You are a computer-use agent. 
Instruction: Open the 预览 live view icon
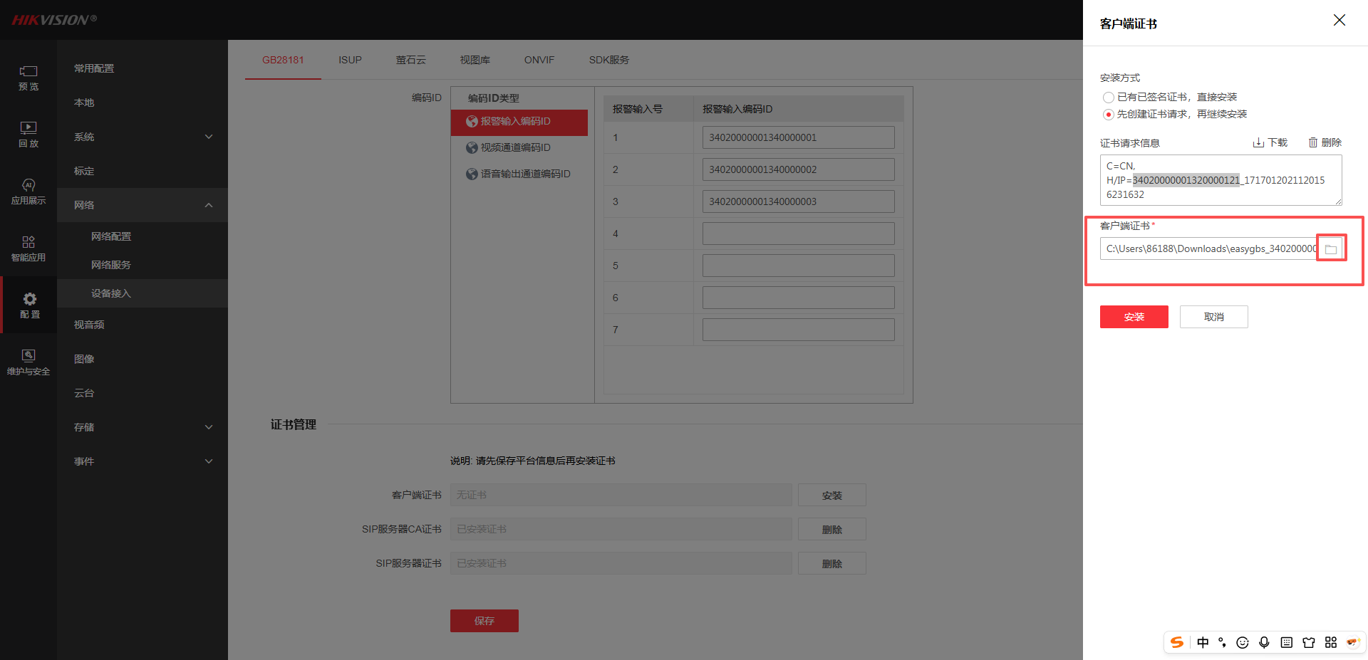28,71
